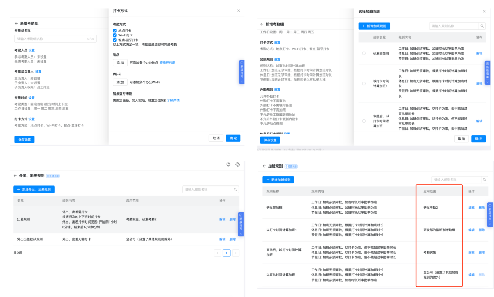Click 保存设置 beside 选择加班规则 panel
Viewport: 494px width, 297px height.
coord(270,140)
